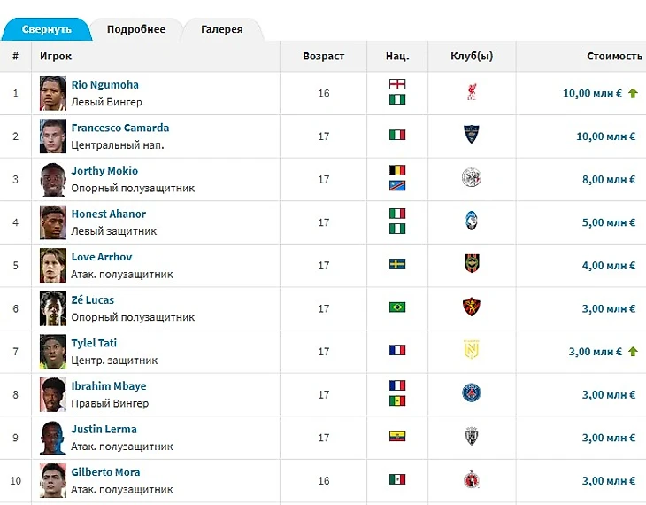Click Brazil flag in Zé Lucas row
The image size is (646, 505).
coord(397,307)
